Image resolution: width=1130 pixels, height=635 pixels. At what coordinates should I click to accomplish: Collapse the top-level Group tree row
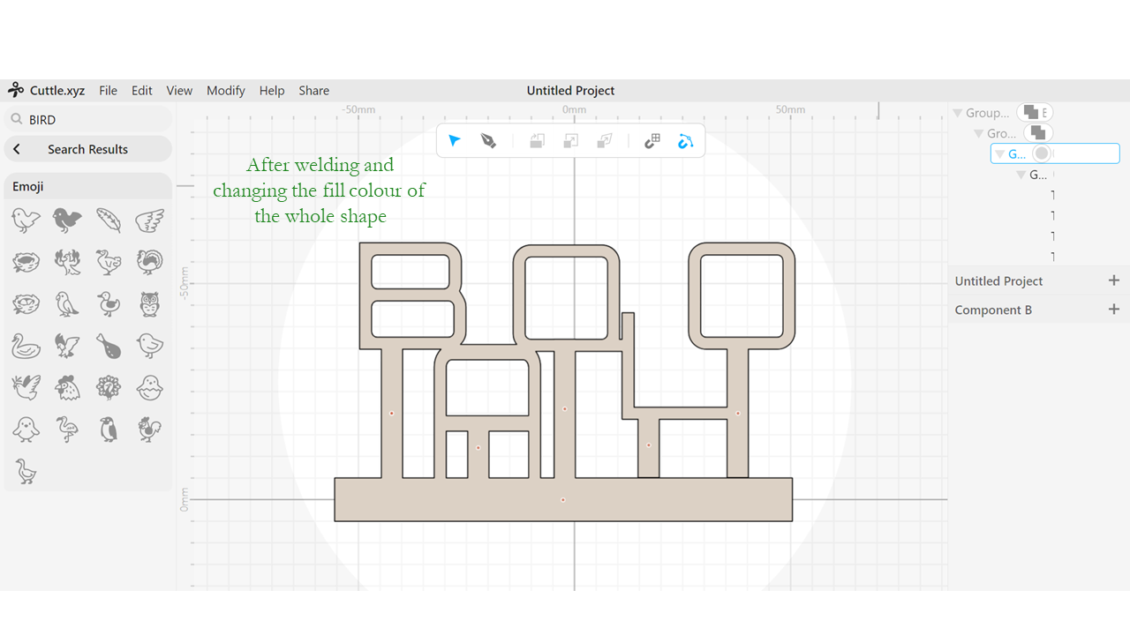coord(957,113)
